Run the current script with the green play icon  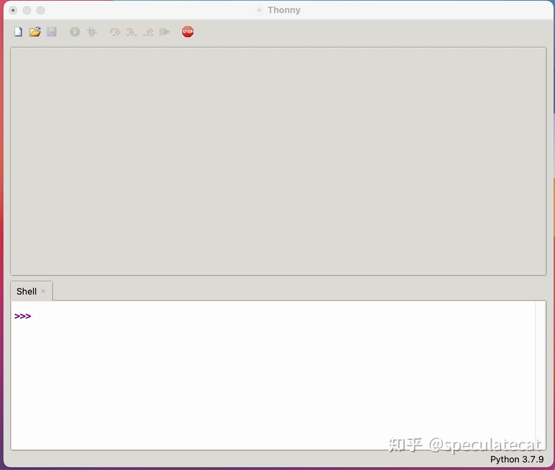click(74, 32)
